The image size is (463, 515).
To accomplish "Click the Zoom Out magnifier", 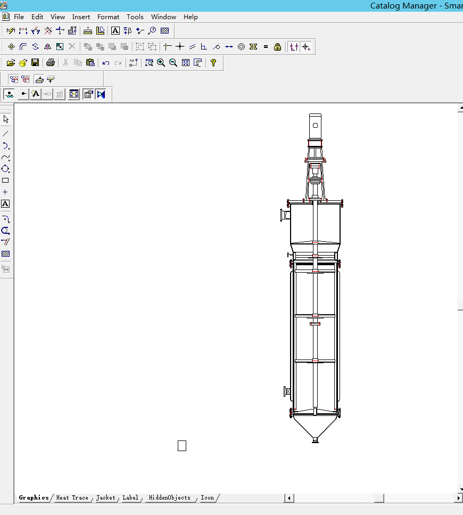I will click(173, 63).
